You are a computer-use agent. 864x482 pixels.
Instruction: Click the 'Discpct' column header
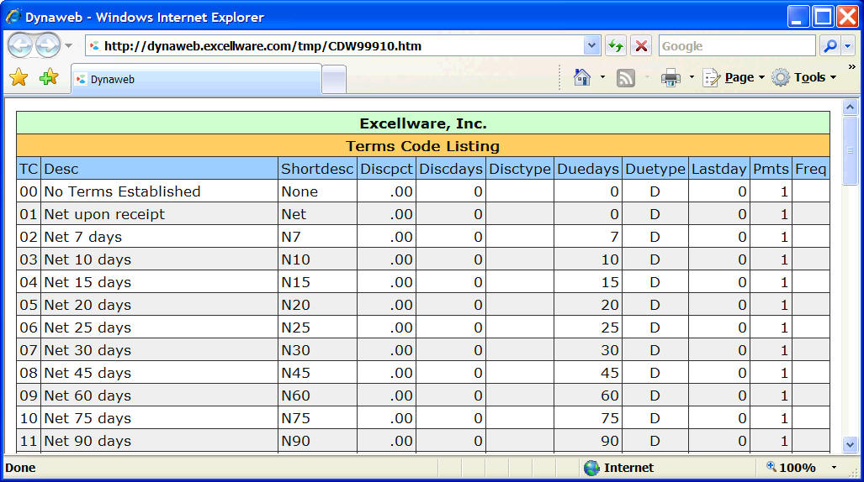click(386, 169)
